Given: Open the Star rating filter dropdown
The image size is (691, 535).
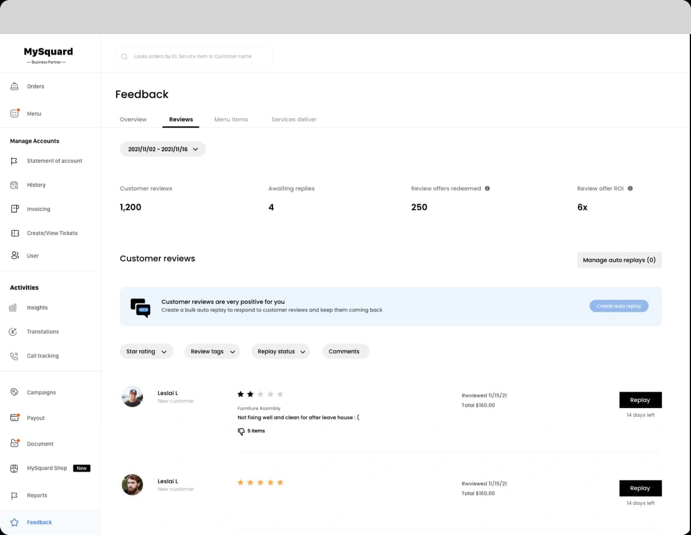Looking at the screenshot, I should pyautogui.click(x=147, y=351).
